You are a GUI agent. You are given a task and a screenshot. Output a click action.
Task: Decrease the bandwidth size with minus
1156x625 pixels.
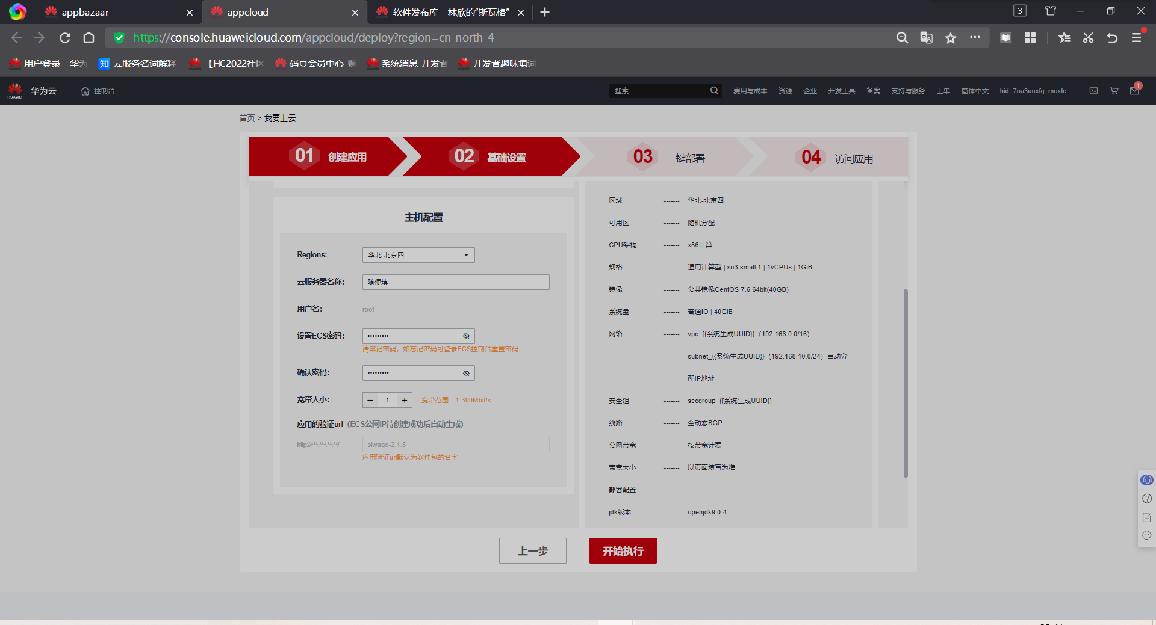tap(370, 400)
